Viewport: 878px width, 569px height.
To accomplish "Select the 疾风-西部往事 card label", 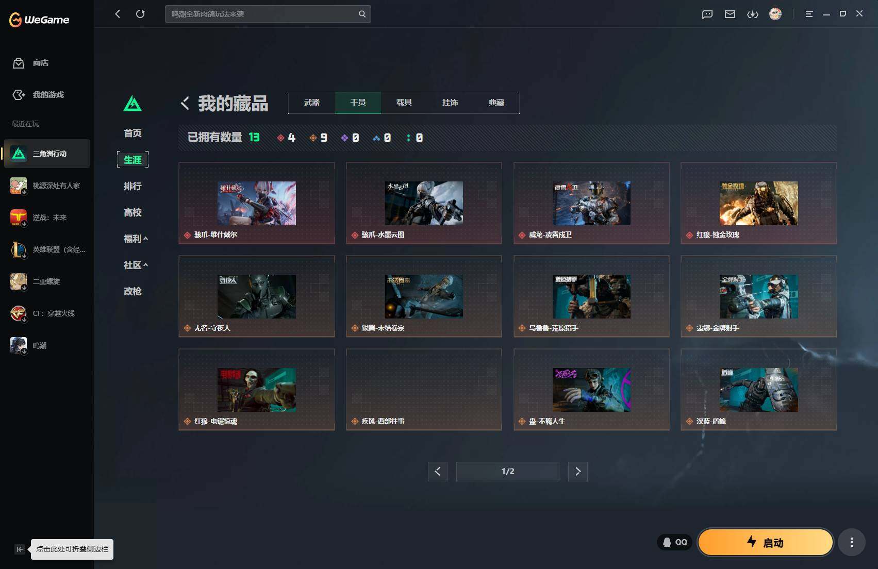I will click(x=383, y=421).
